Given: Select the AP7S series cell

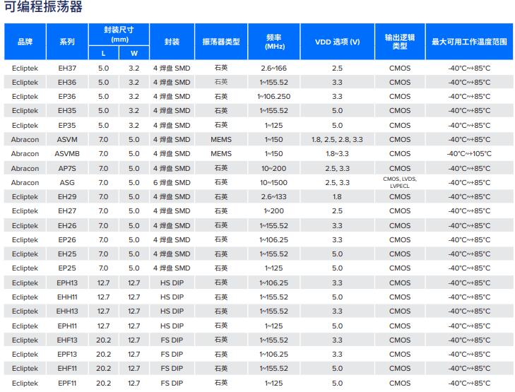Looking at the screenshot, I should (67, 168).
